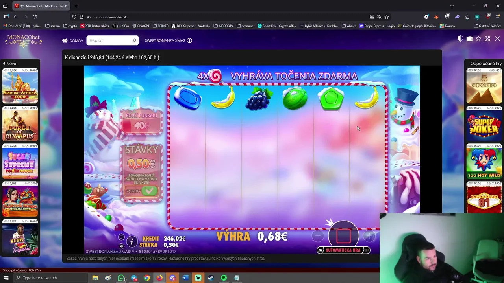The height and width of the screenshot is (283, 504).
Task: Click the taskbar search box
Action: pos(50,278)
